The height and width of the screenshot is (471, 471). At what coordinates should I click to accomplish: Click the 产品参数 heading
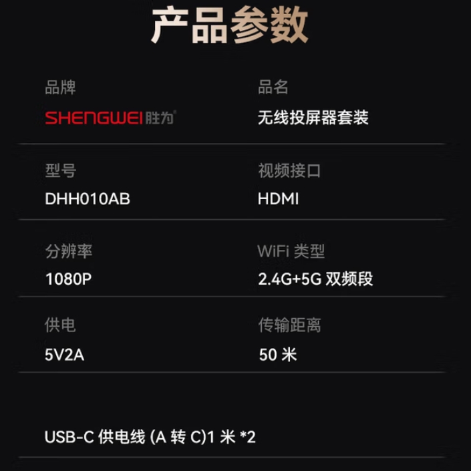pyautogui.click(x=230, y=25)
